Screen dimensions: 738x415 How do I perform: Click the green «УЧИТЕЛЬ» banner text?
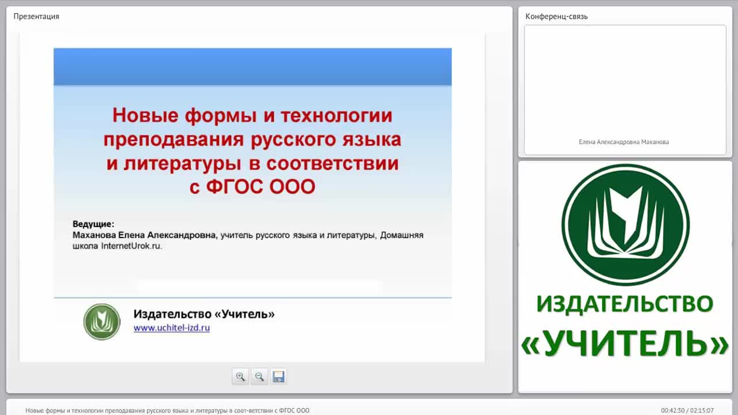(625, 343)
